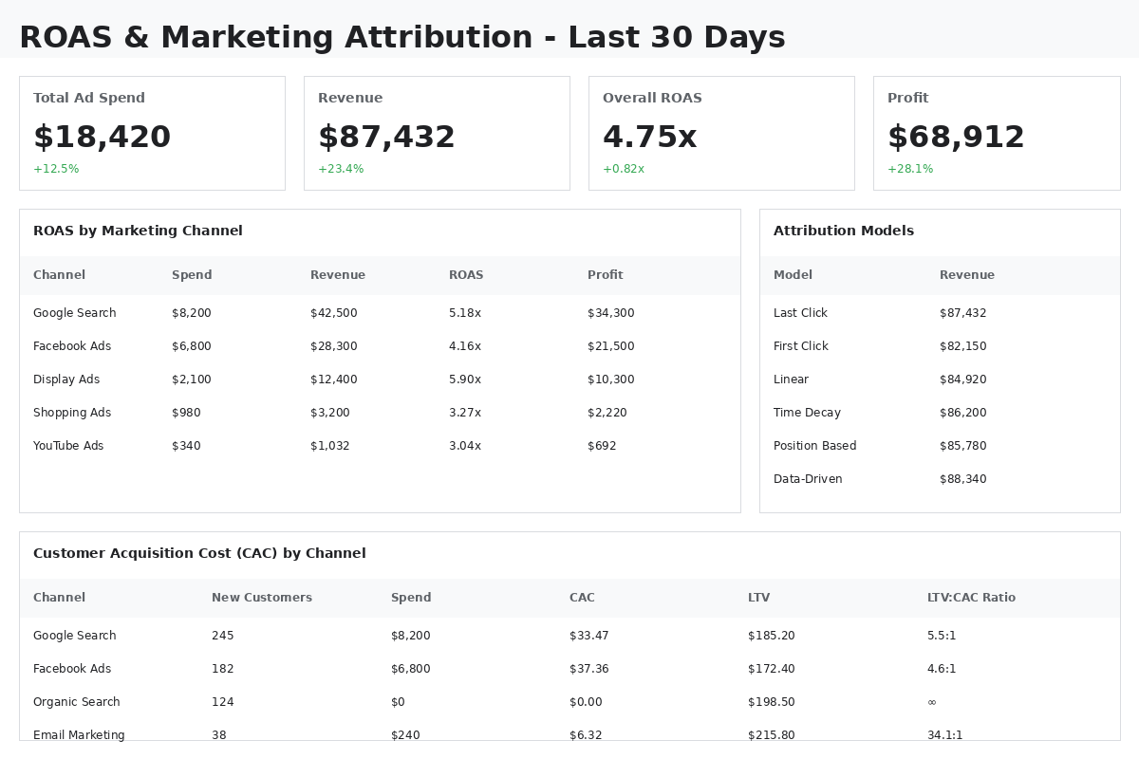
Task: Select the Profit card showing $68,912
Action: pyautogui.click(x=997, y=133)
